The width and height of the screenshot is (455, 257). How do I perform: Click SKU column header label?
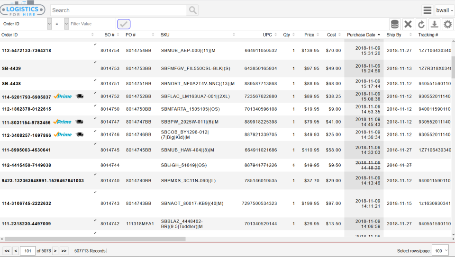click(x=165, y=35)
